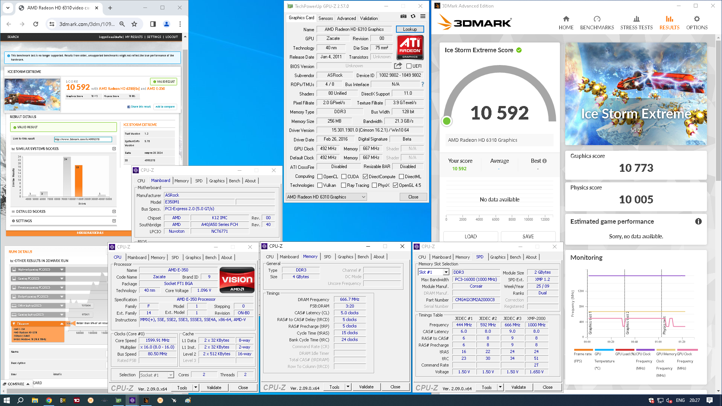
Task: Open HOME in the 3DMark window
Action: tap(566, 23)
